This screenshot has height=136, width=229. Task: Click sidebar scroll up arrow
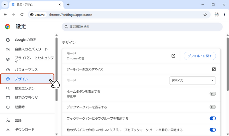56,35
